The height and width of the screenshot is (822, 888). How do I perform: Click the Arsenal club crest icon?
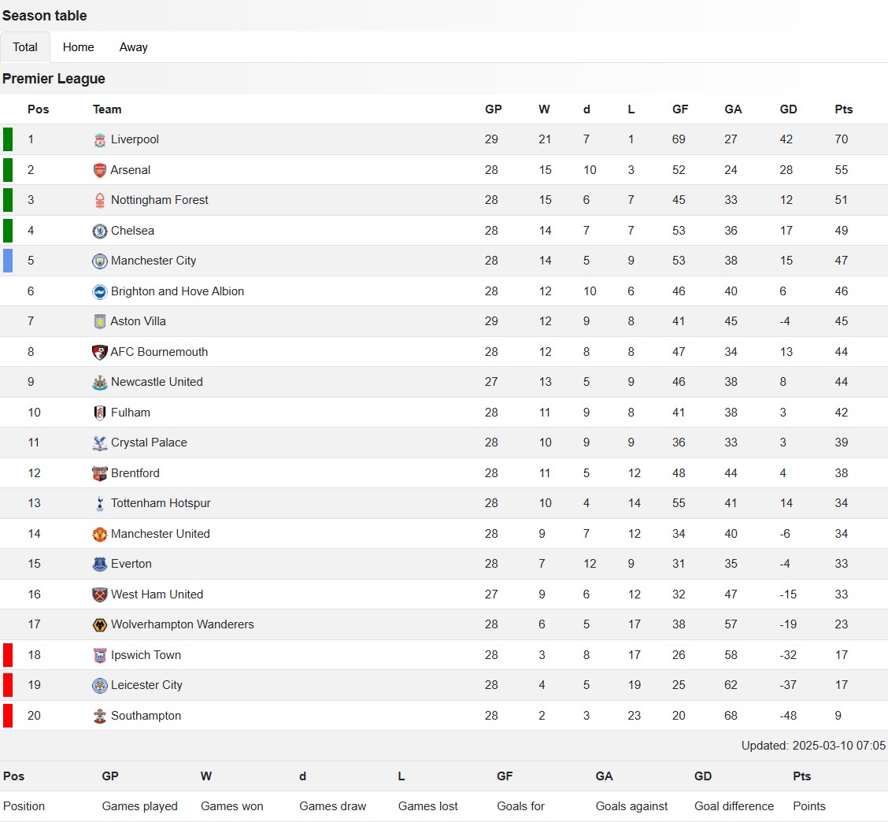coord(99,170)
